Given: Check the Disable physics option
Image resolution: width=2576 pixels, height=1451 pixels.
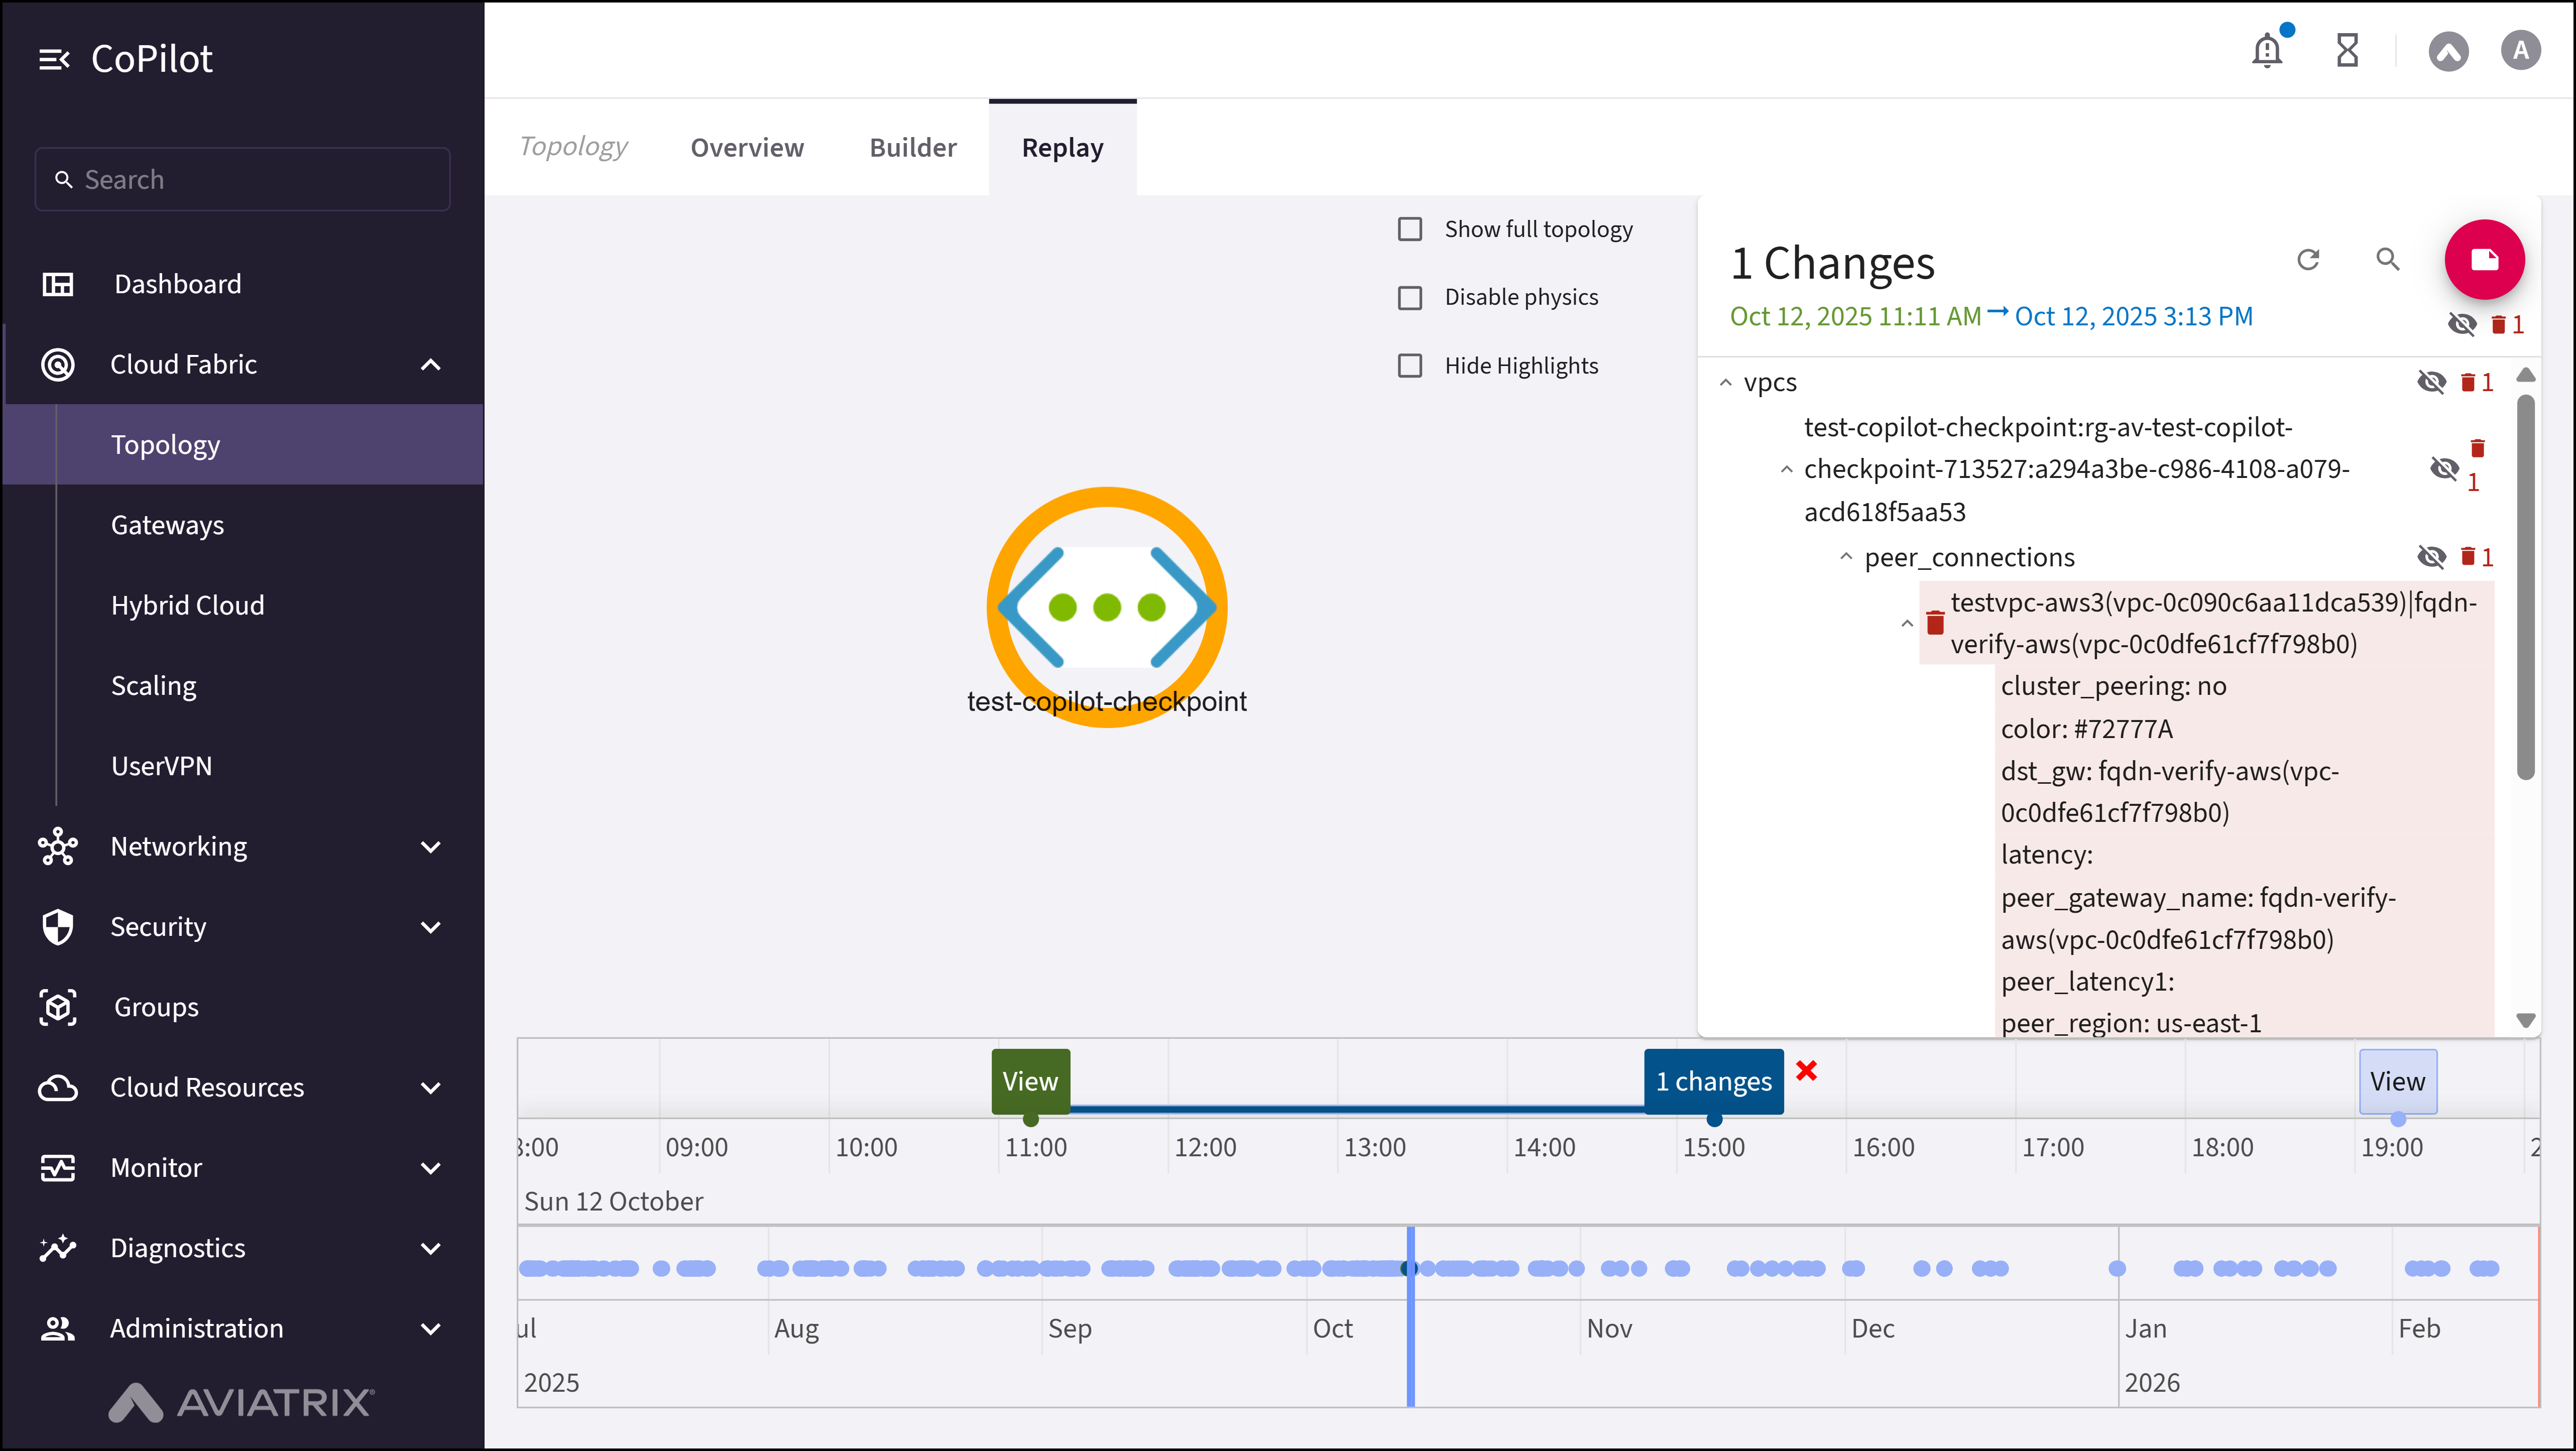Looking at the screenshot, I should (x=1410, y=298).
